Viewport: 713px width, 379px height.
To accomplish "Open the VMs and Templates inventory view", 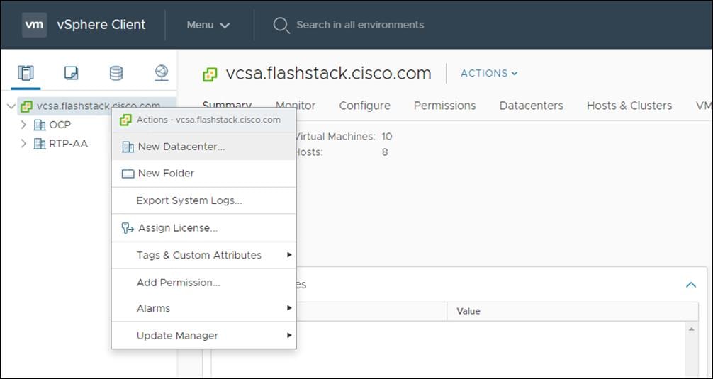I will 71,73.
